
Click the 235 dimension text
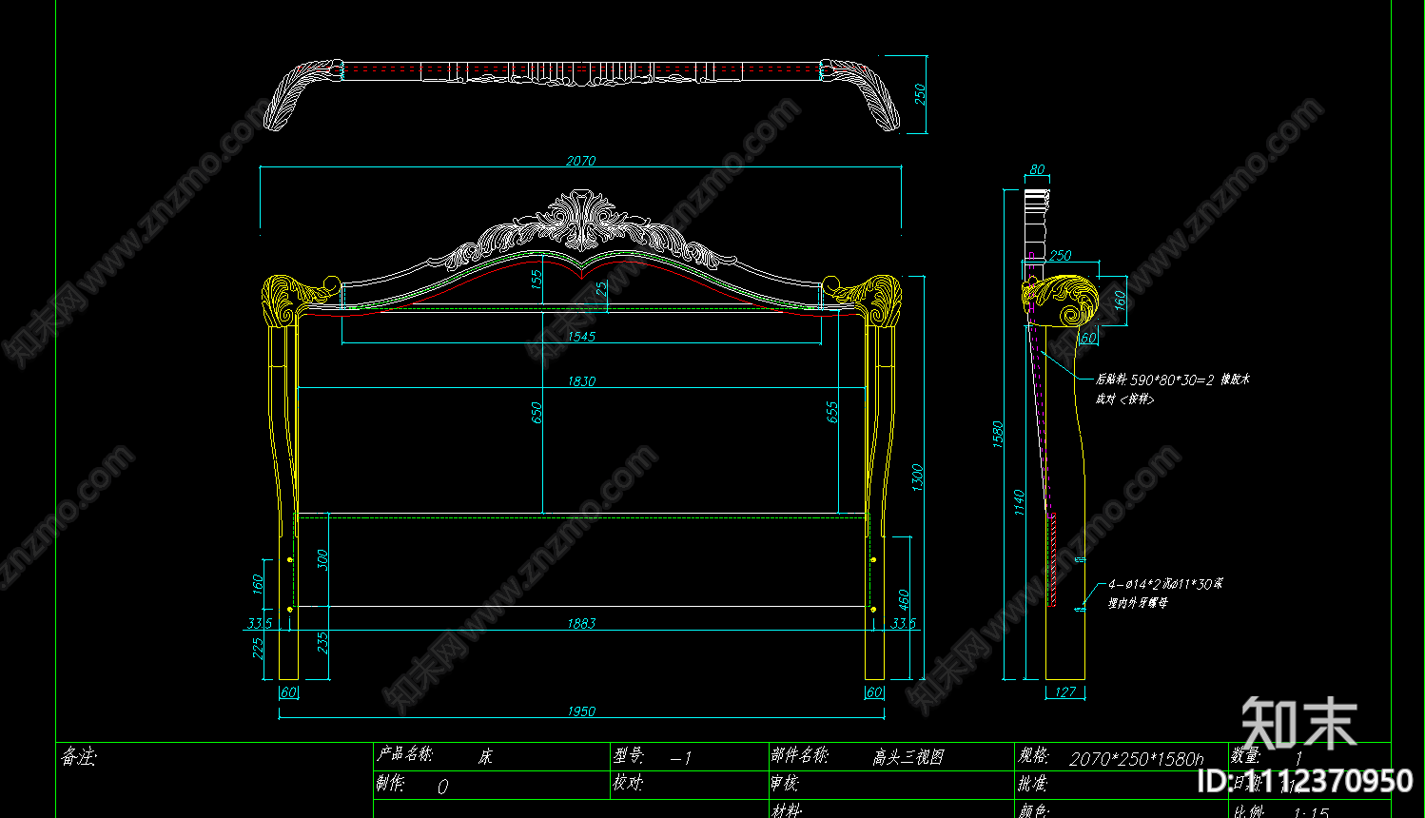pyautogui.click(x=322, y=643)
